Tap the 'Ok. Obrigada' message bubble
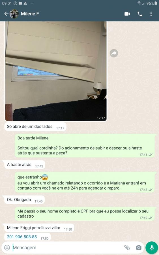 pos(24,200)
